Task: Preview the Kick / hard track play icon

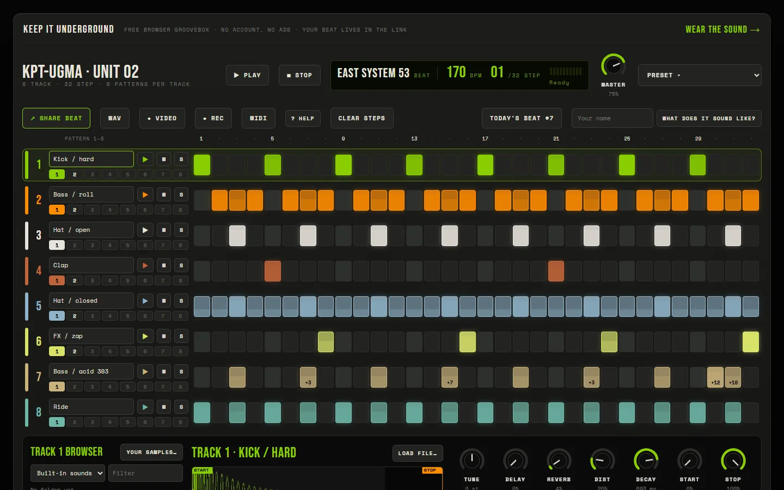Action: [145, 159]
